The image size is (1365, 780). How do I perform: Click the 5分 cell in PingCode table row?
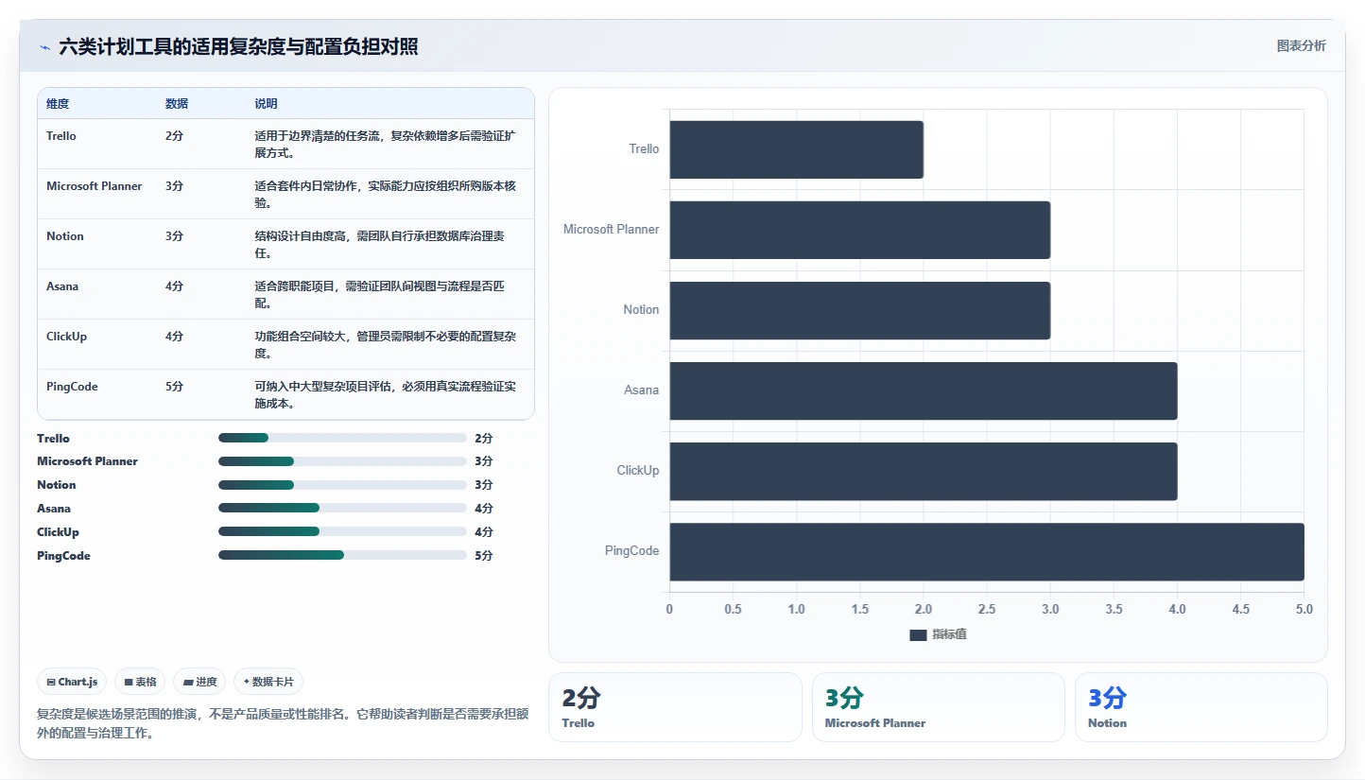(175, 387)
